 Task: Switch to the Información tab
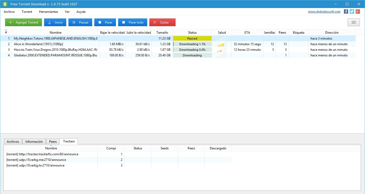click(x=34, y=142)
